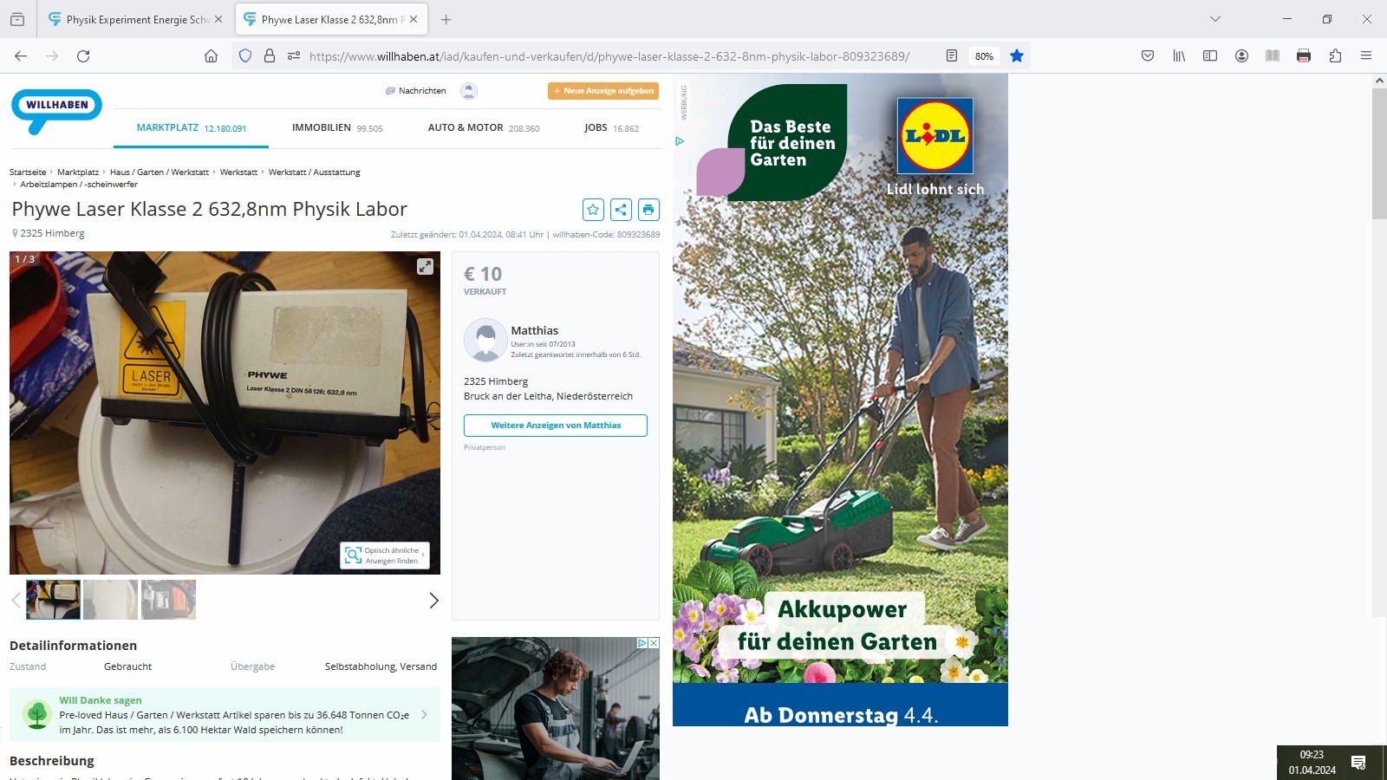Screen dimensions: 1387x780
Task: Close the Phywe Laser Klasse 2 tab
Action: [x=413, y=19]
